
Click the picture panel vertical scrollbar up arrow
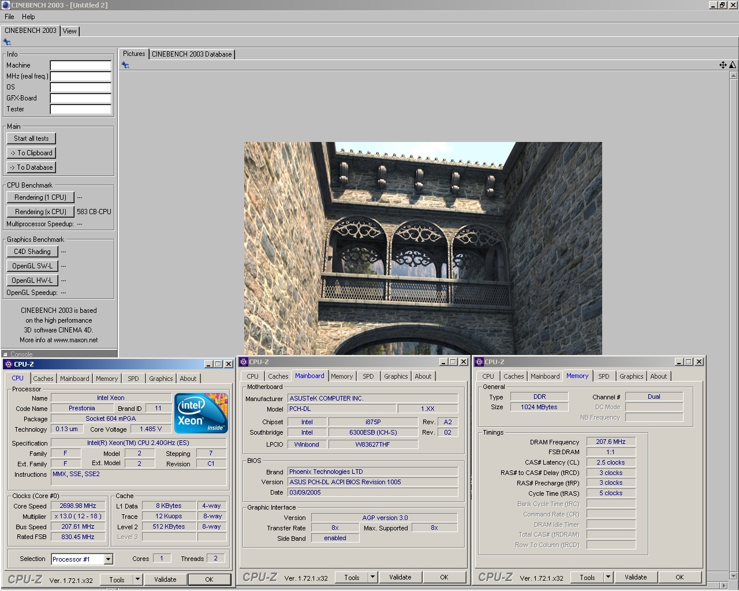733,76
